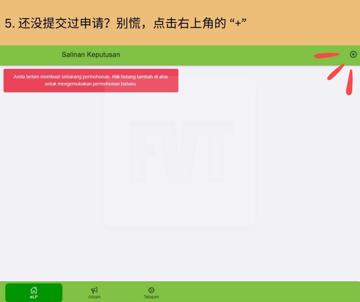Click the megaphone icon for Aduan
The image size is (360, 302).
(x=94, y=290)
